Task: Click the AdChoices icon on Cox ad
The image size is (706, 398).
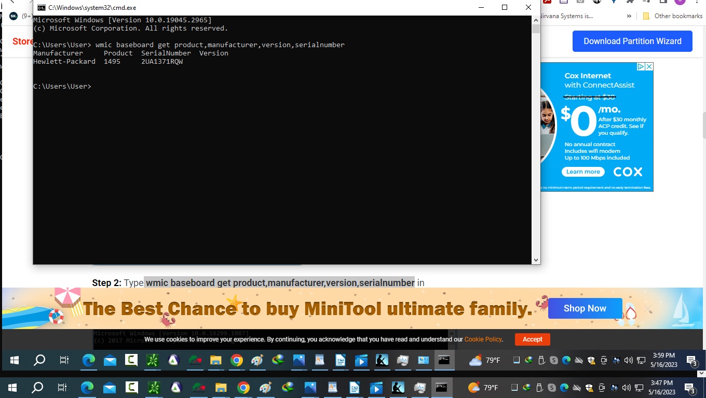Action: (x=641, y=67)
